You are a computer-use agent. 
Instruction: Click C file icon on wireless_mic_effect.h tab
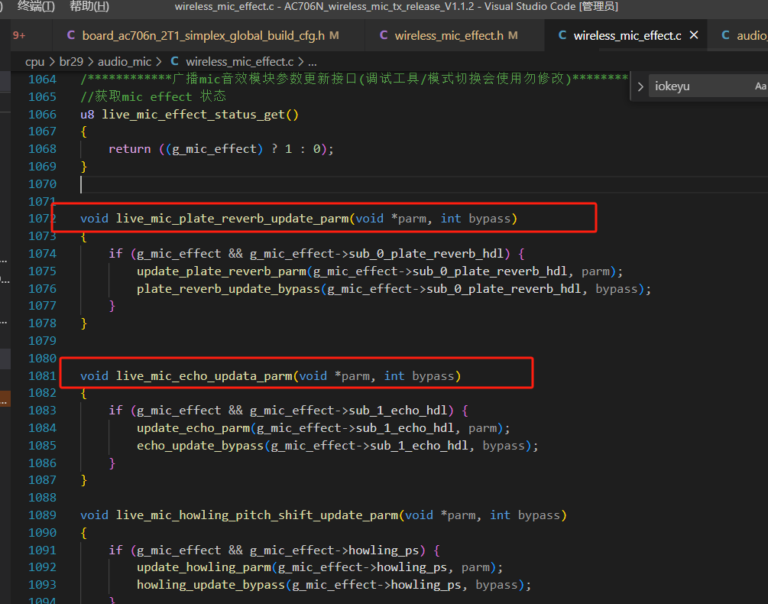(x=384, y=35)
